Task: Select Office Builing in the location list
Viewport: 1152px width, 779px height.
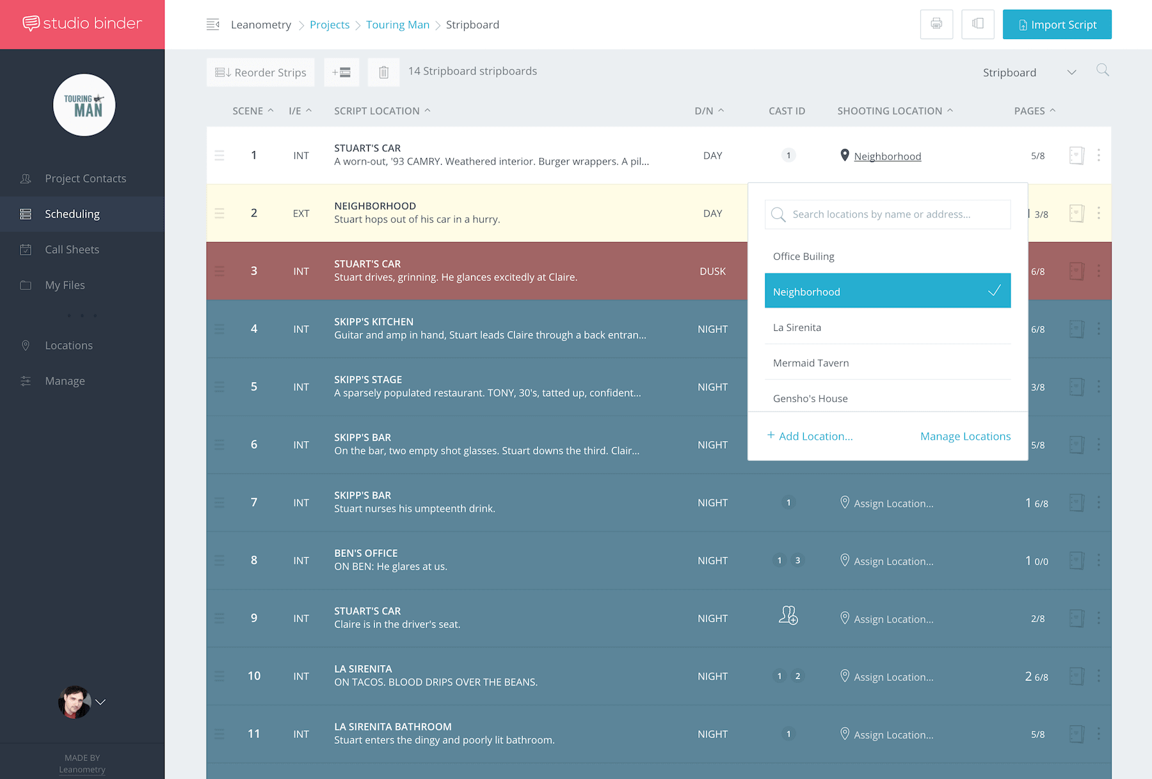Action: (887, 256)
